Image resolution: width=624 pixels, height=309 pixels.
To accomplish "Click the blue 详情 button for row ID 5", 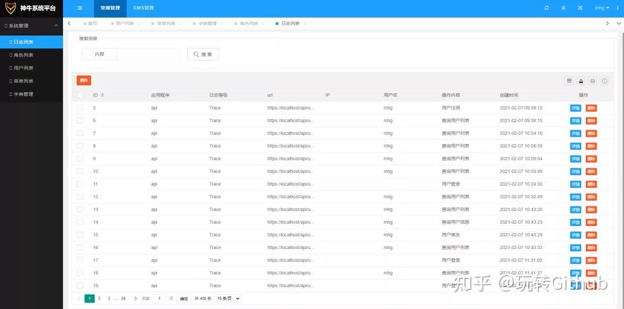I will tap(575, 108).
